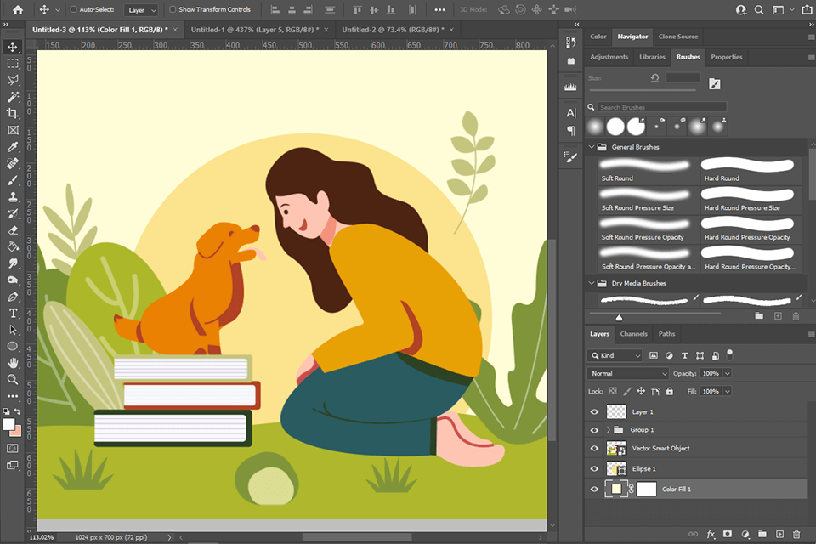
Task: Select the Healing Brush tool
Action: coord(13,163)
